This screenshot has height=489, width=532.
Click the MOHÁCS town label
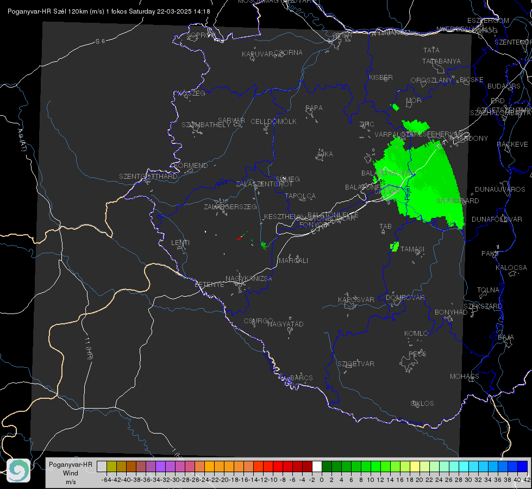coord(465,377)
